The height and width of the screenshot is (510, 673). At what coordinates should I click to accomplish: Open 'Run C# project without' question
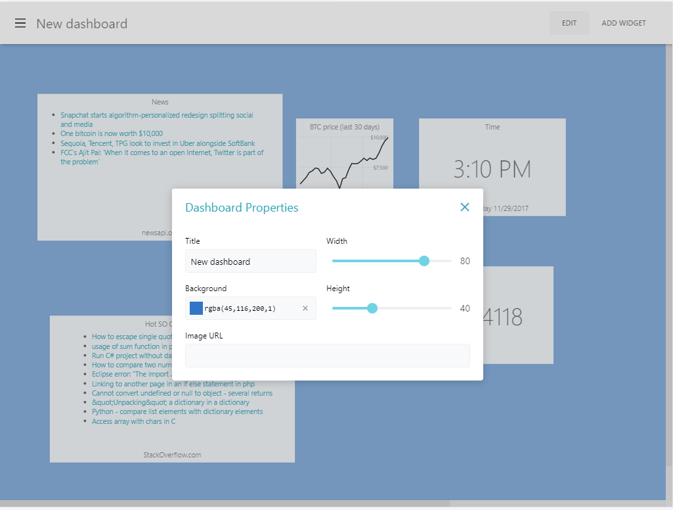pyautogui.click(x=132, y=356)
